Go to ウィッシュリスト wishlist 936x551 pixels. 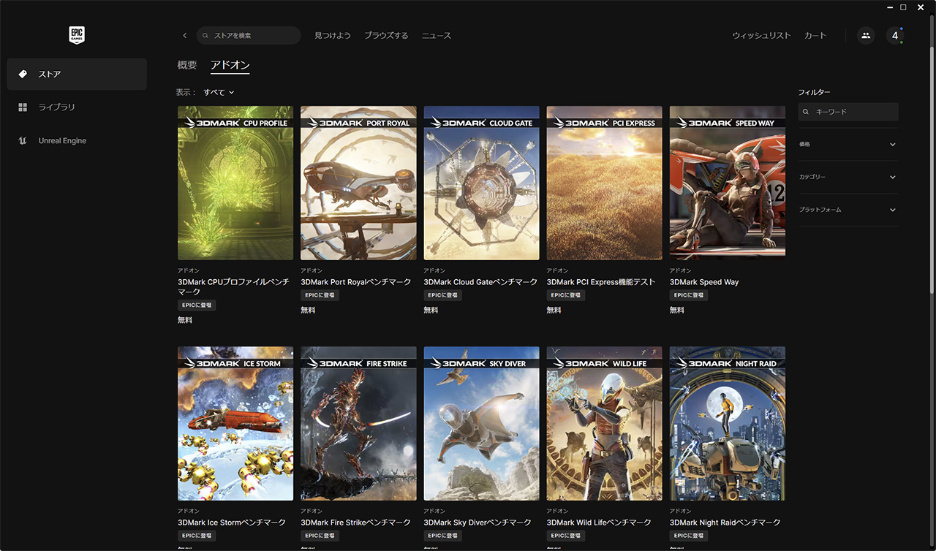(x=761, y=36)
